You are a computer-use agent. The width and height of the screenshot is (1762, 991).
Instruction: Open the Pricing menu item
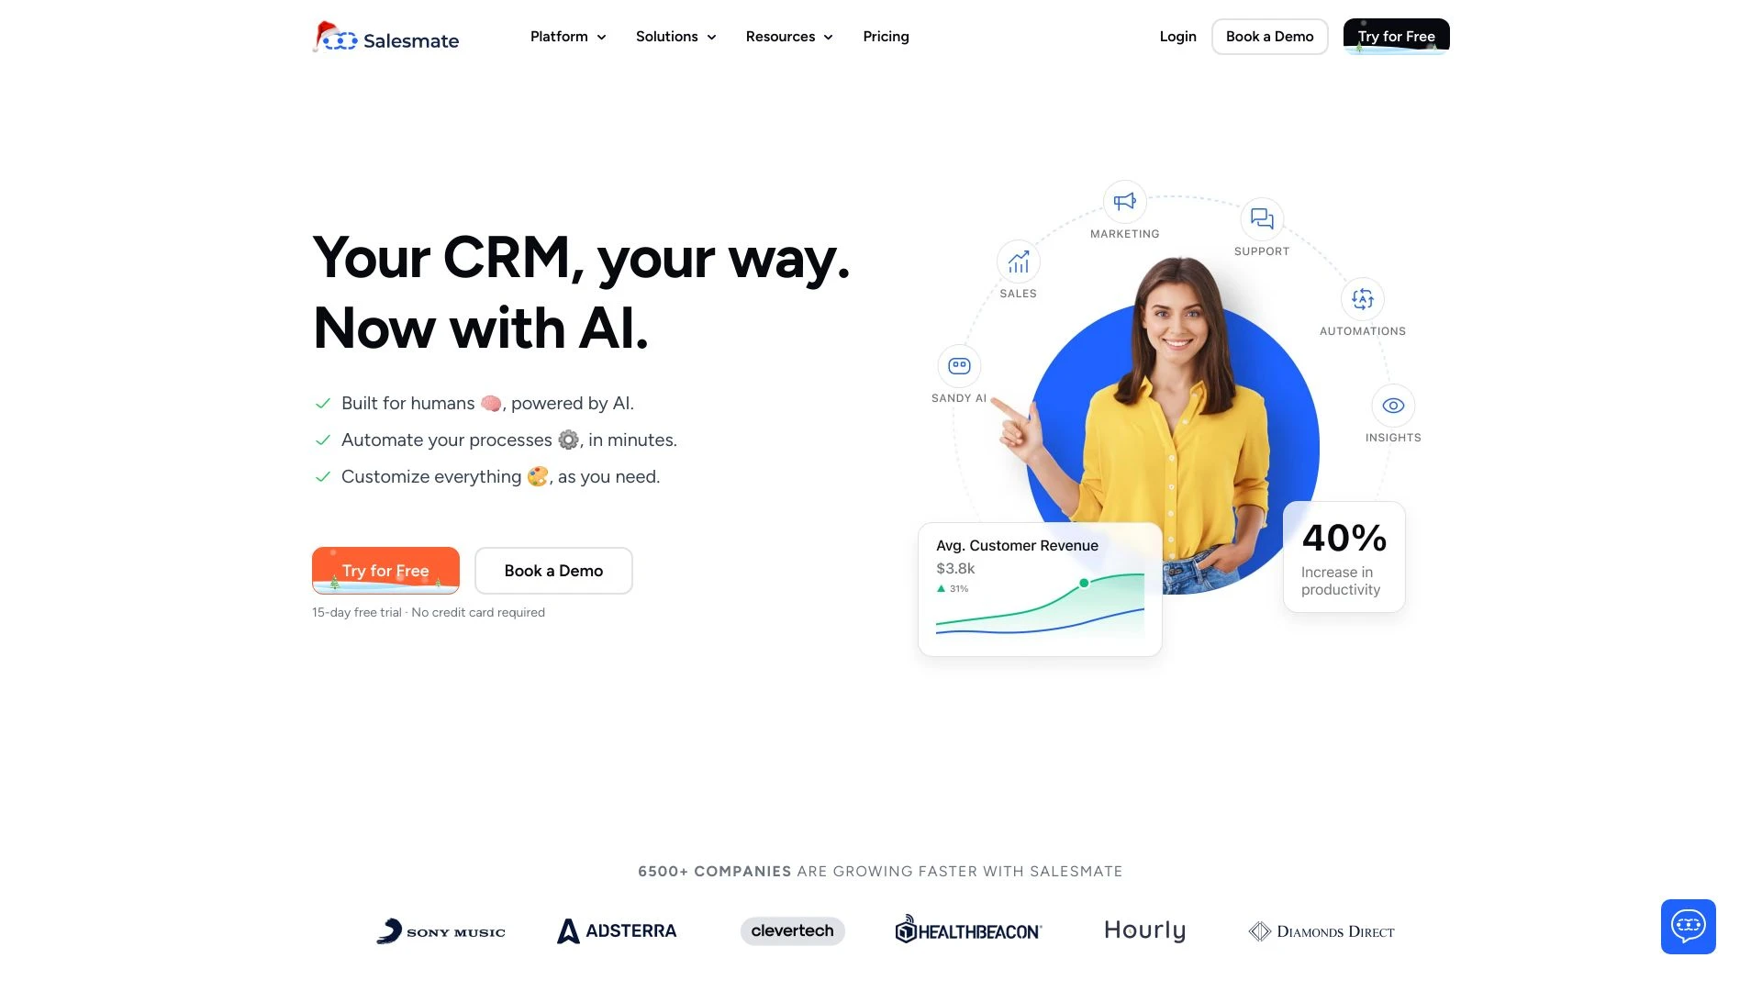(885, 37)
